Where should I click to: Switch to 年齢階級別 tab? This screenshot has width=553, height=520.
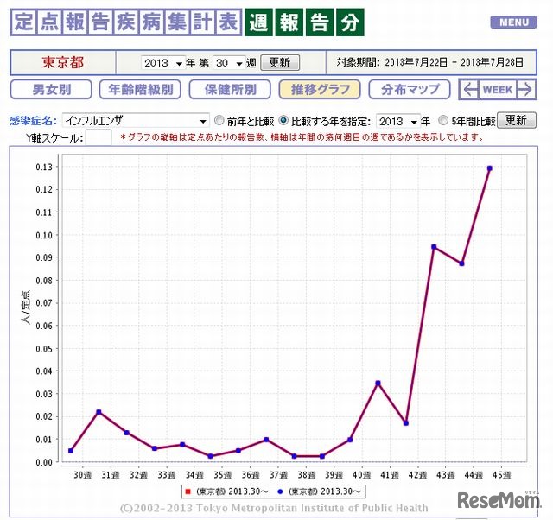click(140, 90)
